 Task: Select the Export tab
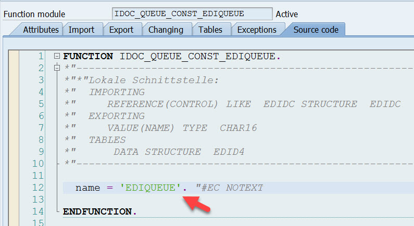tap(121, 30)
